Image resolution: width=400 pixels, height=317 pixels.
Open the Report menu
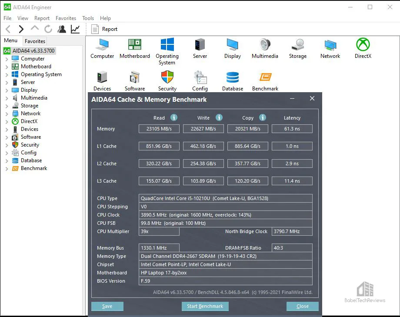(x=42, y=18)
